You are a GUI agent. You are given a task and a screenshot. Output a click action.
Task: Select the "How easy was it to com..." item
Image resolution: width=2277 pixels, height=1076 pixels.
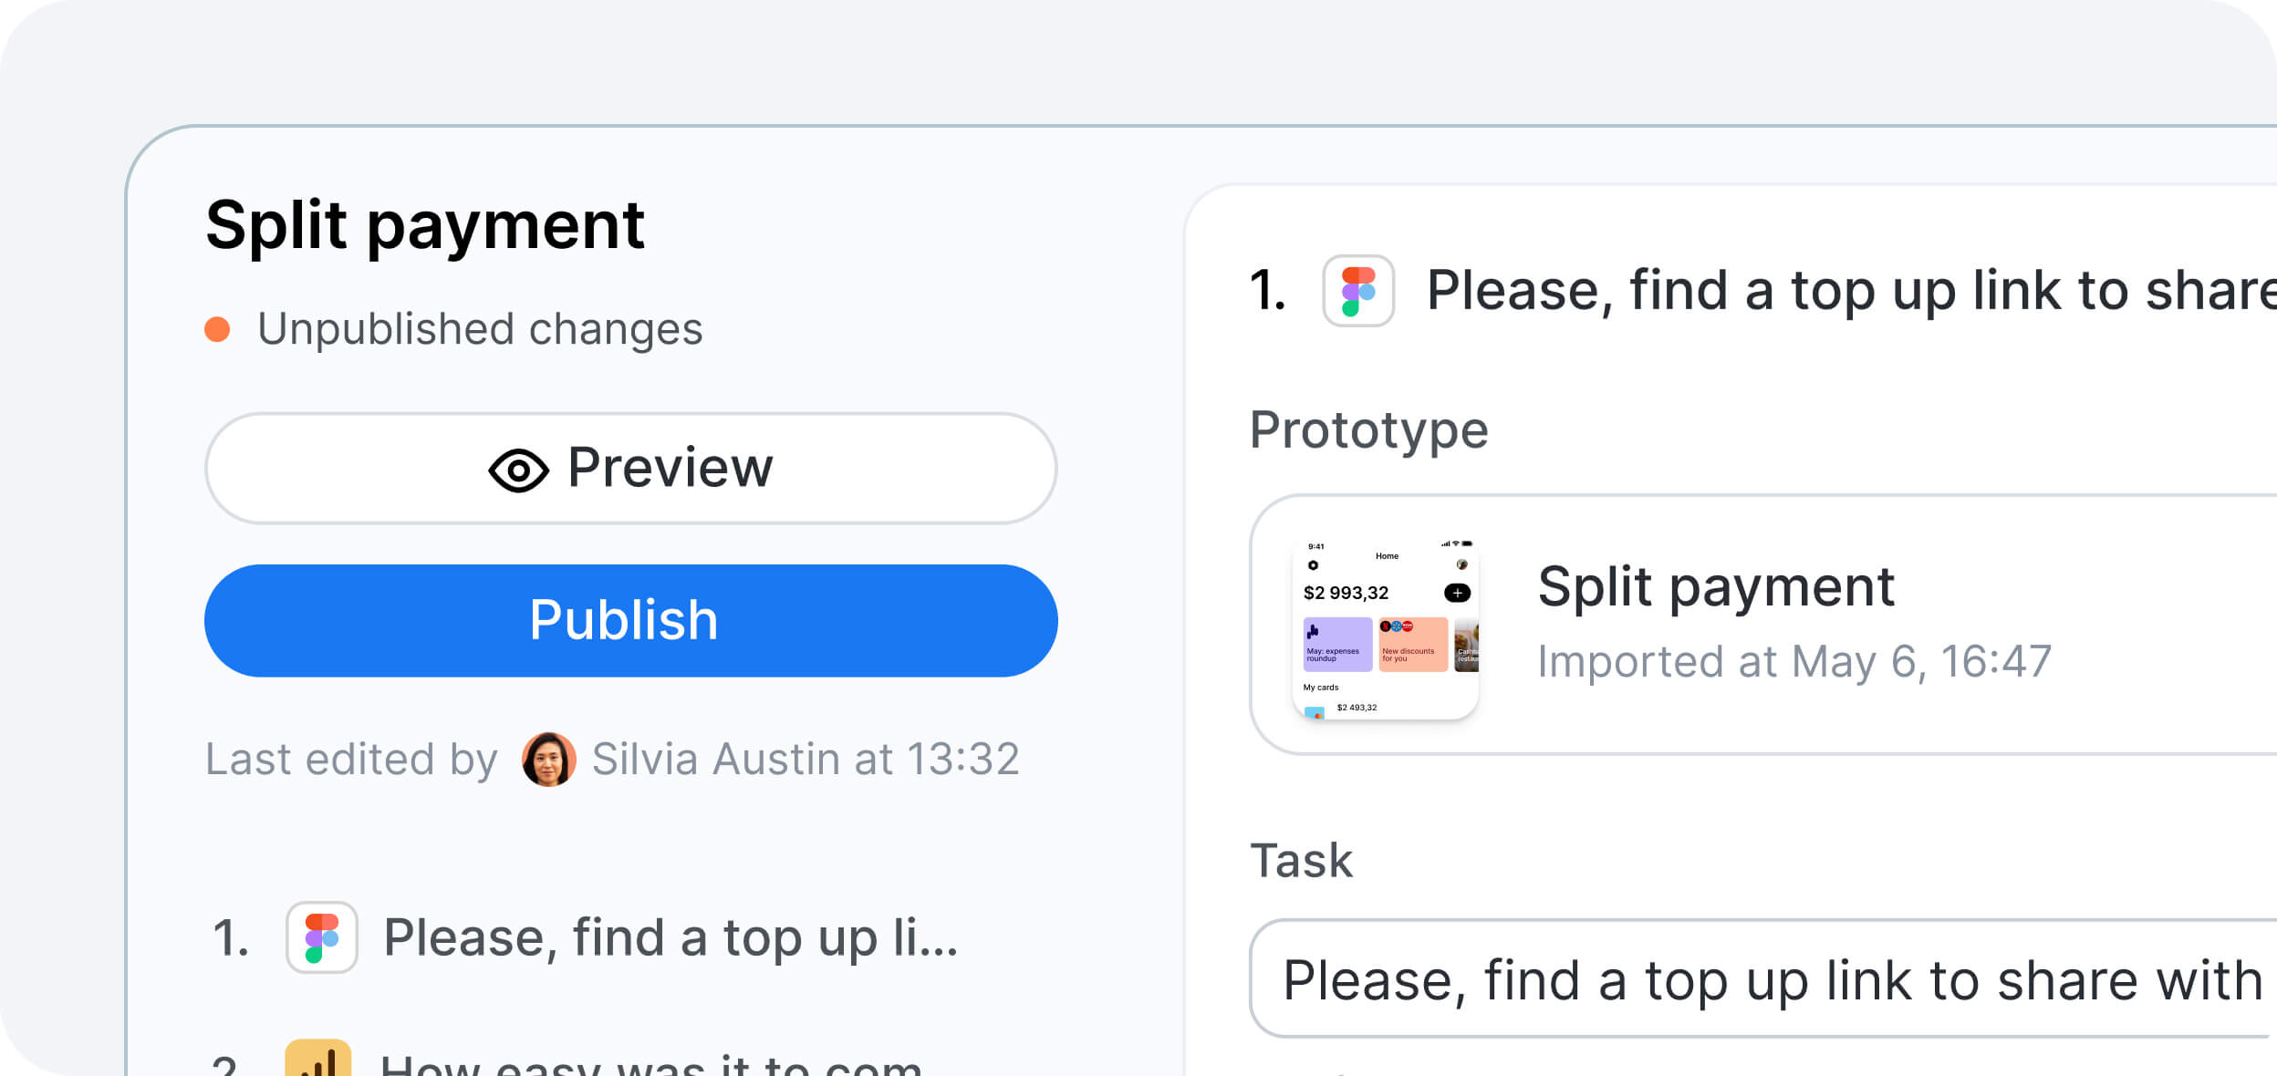(x=650, y=1063)
